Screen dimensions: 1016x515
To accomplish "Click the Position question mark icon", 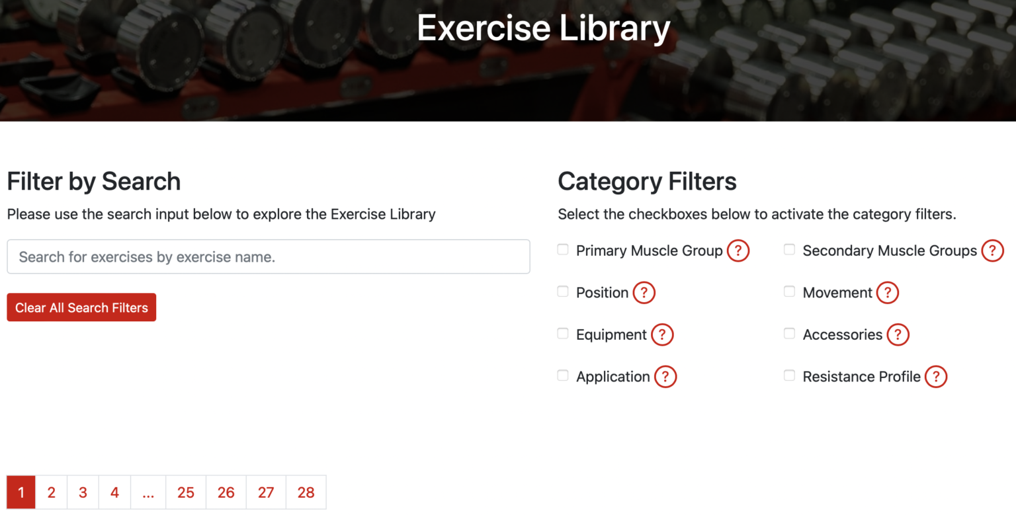I will click(644, 292).
